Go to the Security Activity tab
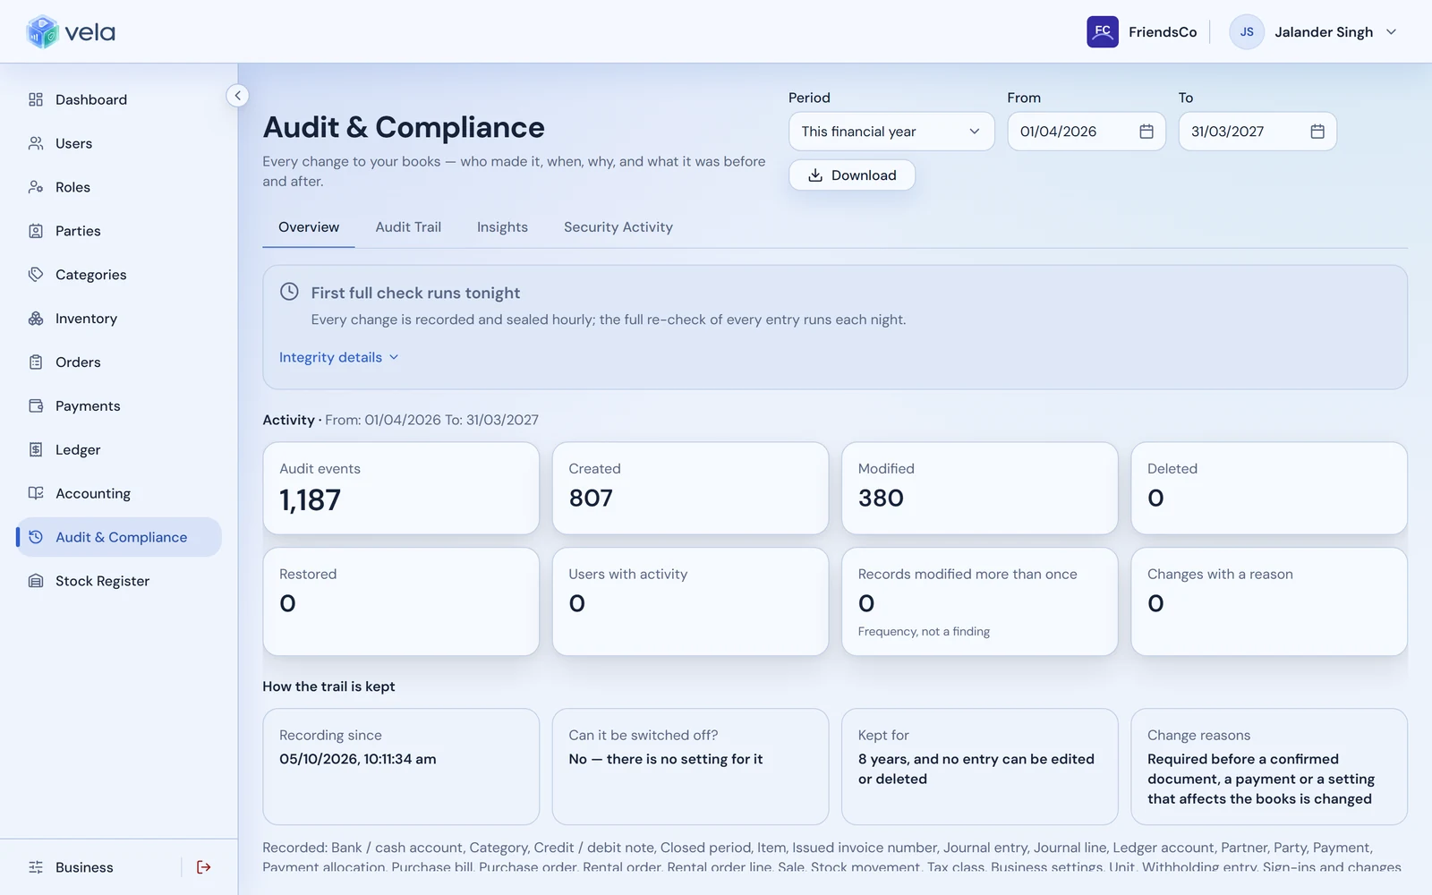The width and height of the screenshot is (1432, 895). click(x=618, y=227)
